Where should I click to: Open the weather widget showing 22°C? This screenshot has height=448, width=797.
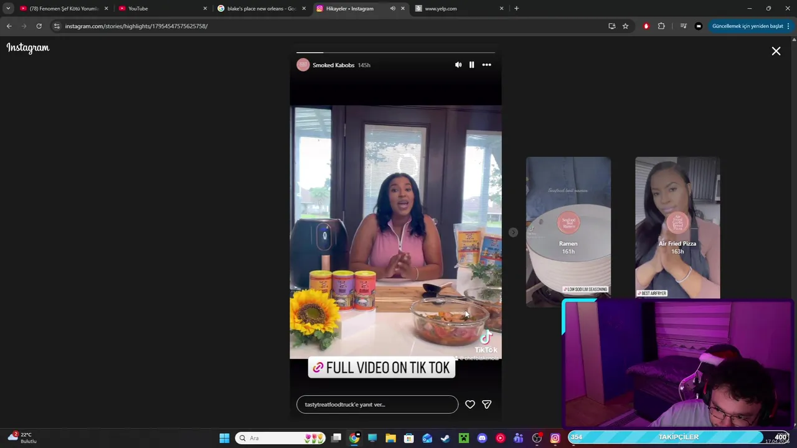[22, 438]
